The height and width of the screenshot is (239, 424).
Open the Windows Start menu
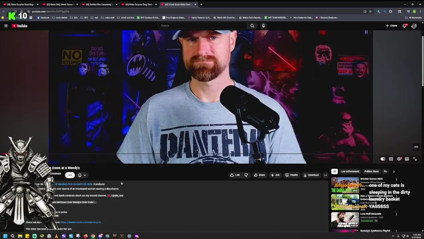coord(5,236)
